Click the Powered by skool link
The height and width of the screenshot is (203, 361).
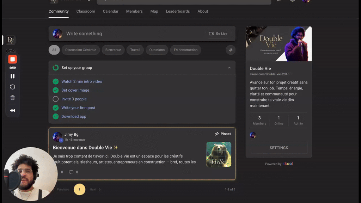(279, 164)
